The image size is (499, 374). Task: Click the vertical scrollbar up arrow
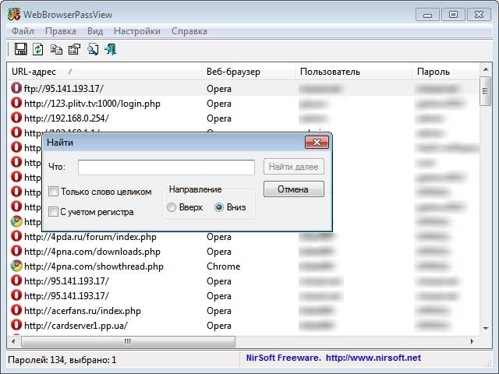click(486, 69)
